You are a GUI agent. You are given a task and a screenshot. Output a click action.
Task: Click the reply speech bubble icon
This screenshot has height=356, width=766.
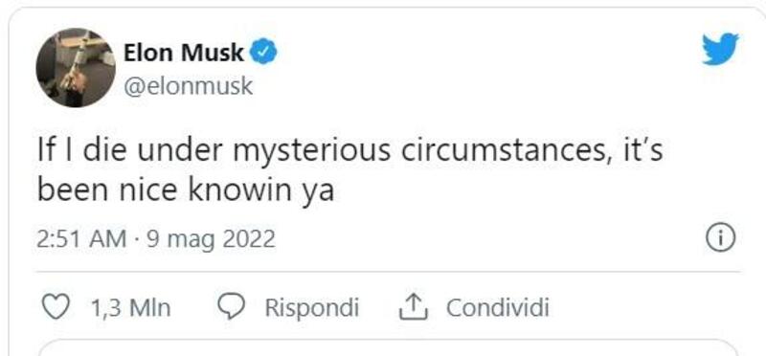point(231,307)
